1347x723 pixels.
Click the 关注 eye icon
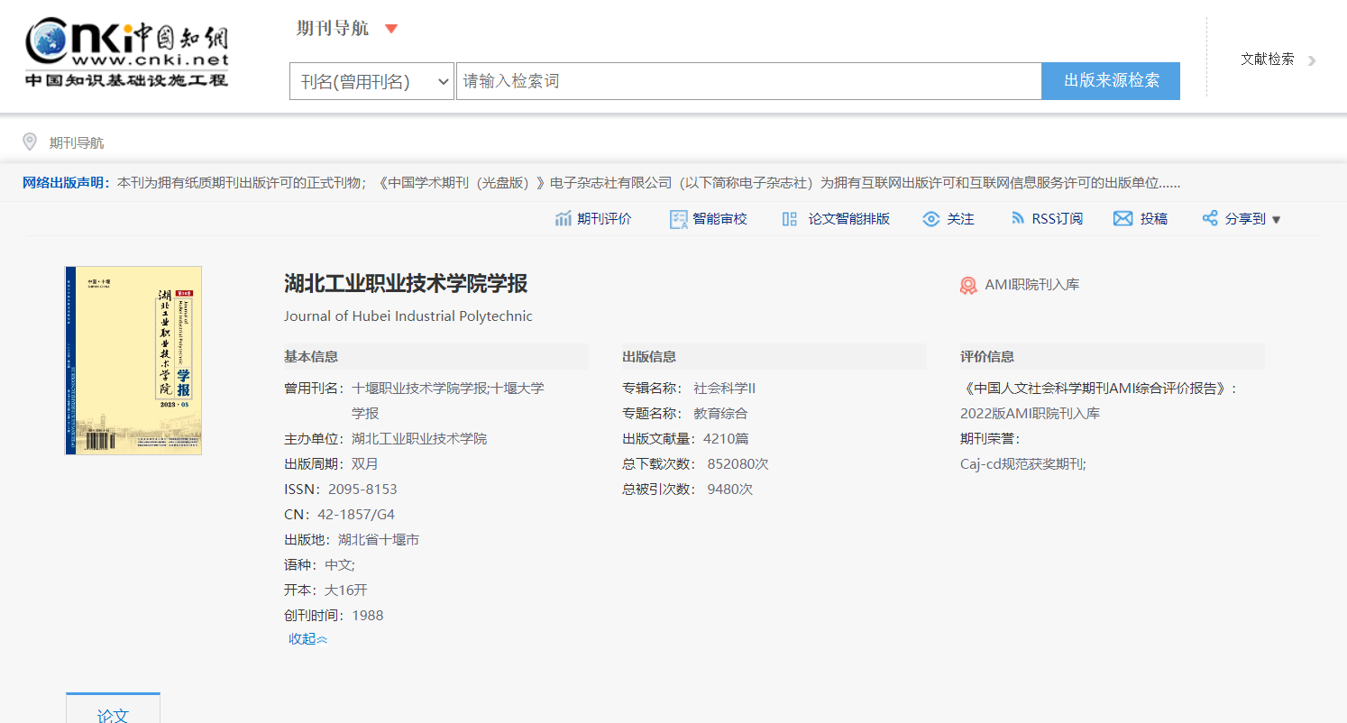tap(931, 219)
